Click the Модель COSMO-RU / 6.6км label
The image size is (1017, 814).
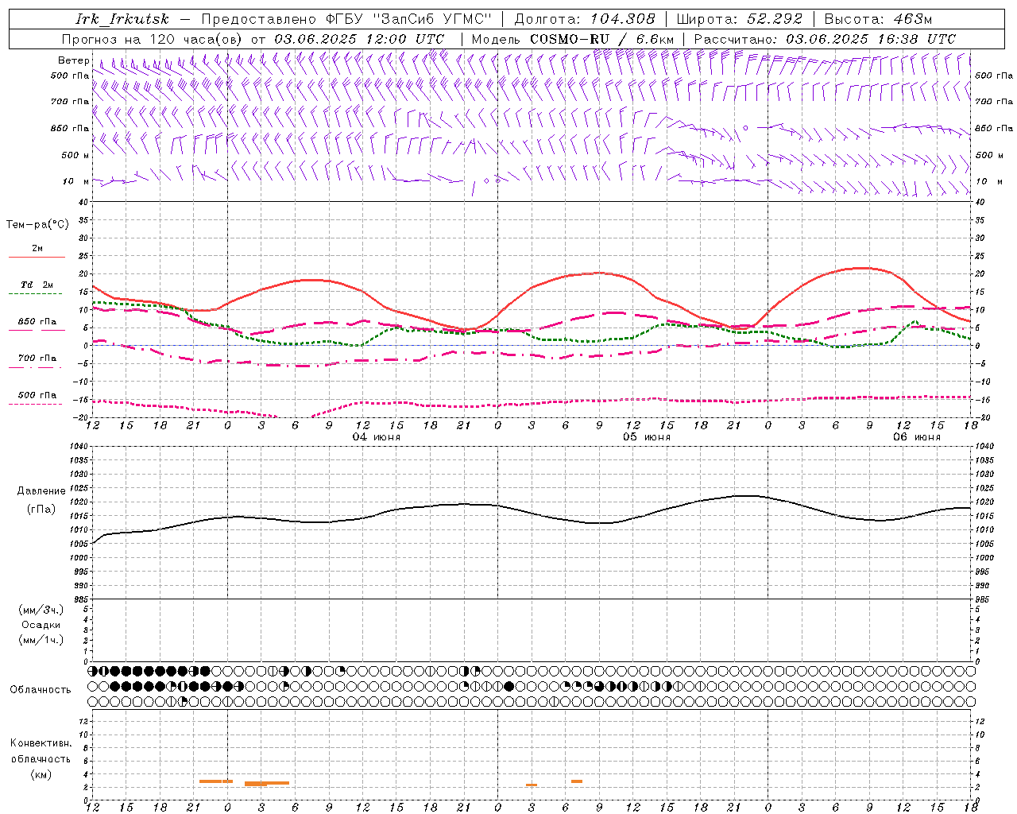tap(573, 39)
